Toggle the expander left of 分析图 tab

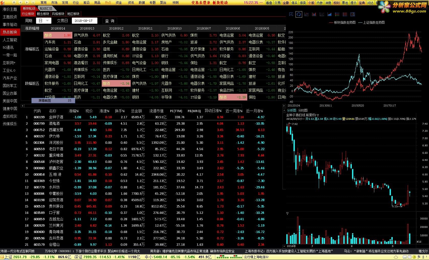(x=284, y=110)
